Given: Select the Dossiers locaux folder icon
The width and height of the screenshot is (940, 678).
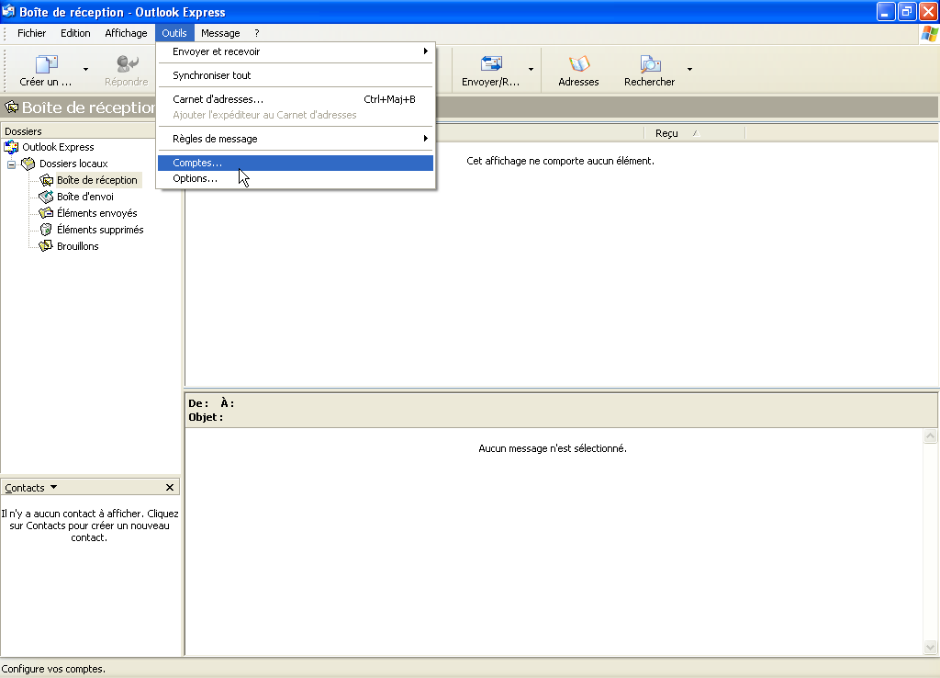Looking at the screenshot, I should tap(28, 164).
